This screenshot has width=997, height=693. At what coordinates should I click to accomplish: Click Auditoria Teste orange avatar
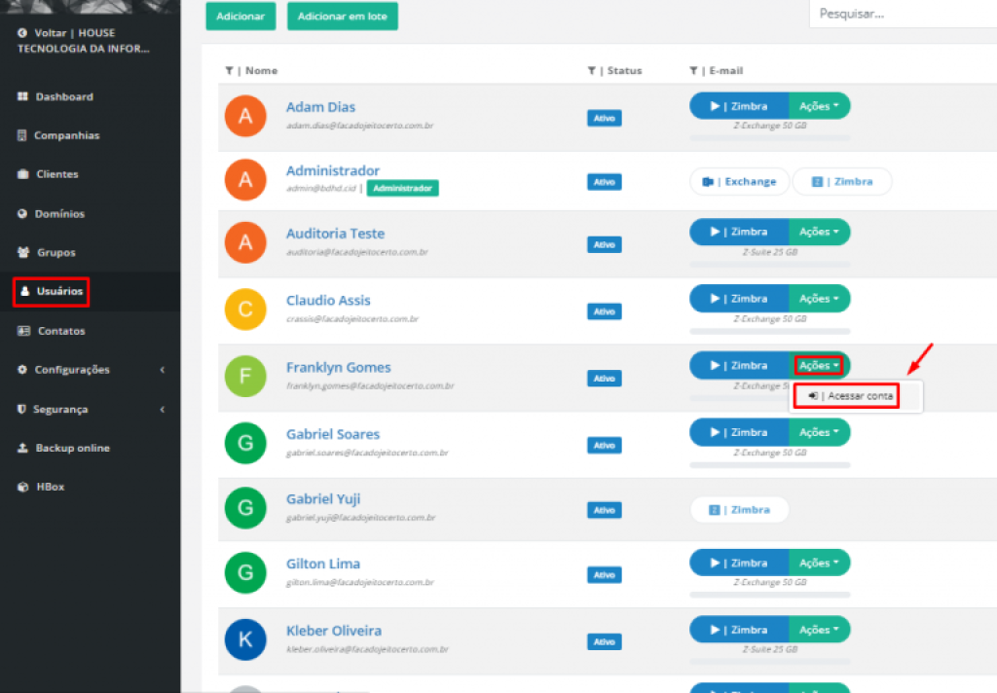[245, 243]
